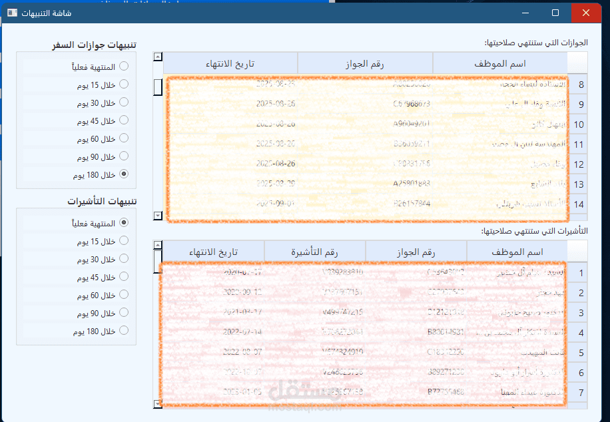Click expiry date cell in visas row 4

click(x=214, y=332)
